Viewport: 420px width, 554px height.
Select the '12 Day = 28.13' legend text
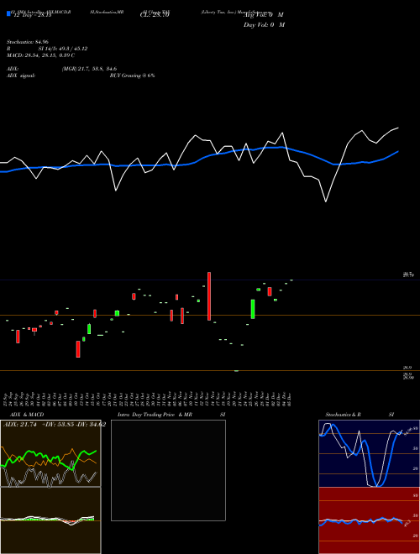(x=33, y=15)
